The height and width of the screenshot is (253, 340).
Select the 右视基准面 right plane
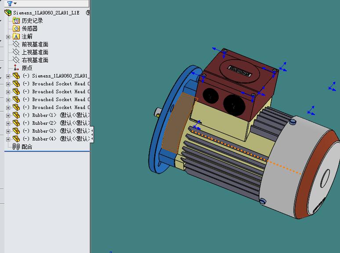point(35,60)
